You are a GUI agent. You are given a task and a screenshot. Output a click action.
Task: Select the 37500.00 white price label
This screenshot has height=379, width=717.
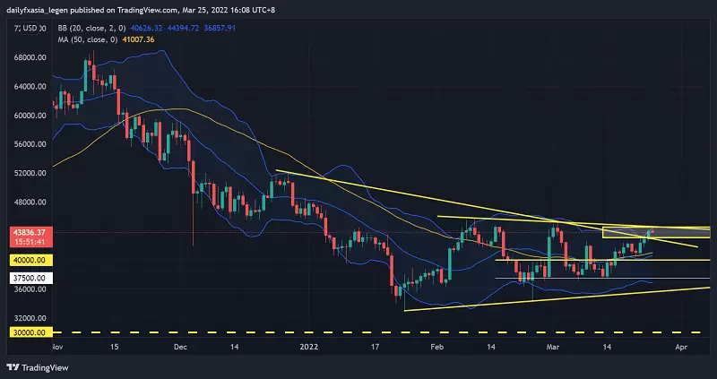30,278
